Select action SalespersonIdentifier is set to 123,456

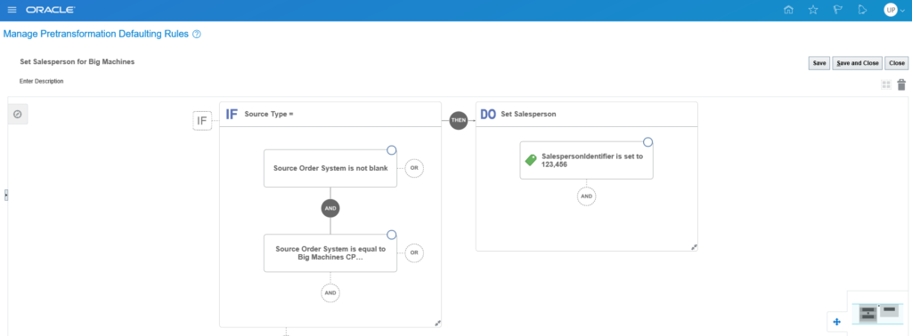point(586,160)
